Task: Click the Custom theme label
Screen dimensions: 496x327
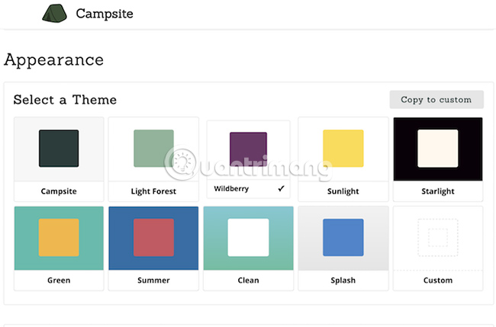Action: click(437, 281)
